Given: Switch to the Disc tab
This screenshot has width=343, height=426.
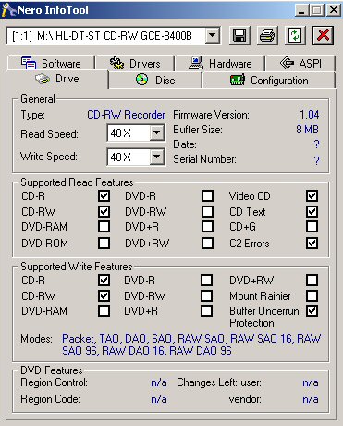Looking at the screenshot, I should pyautogui.click(x=155, y=81).
